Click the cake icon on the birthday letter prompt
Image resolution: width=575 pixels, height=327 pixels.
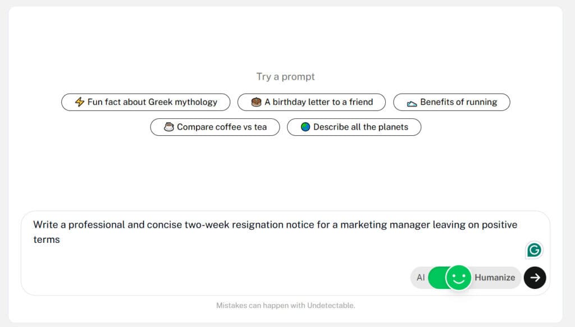point(256,102)
